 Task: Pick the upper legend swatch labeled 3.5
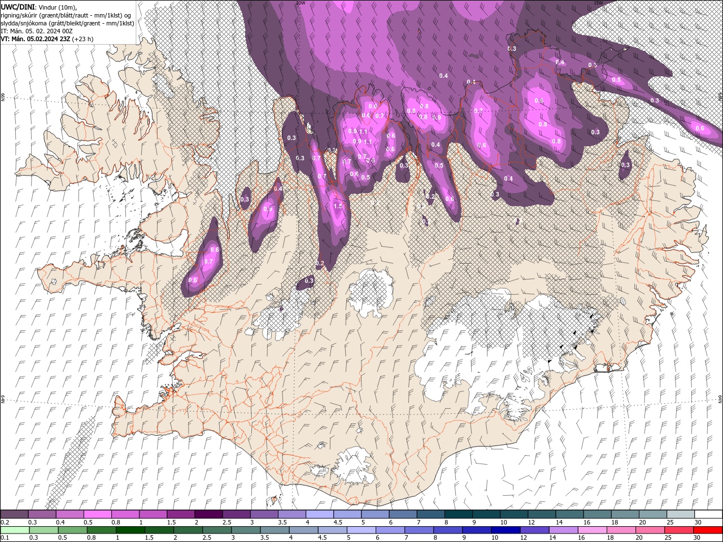coord(291,514)
